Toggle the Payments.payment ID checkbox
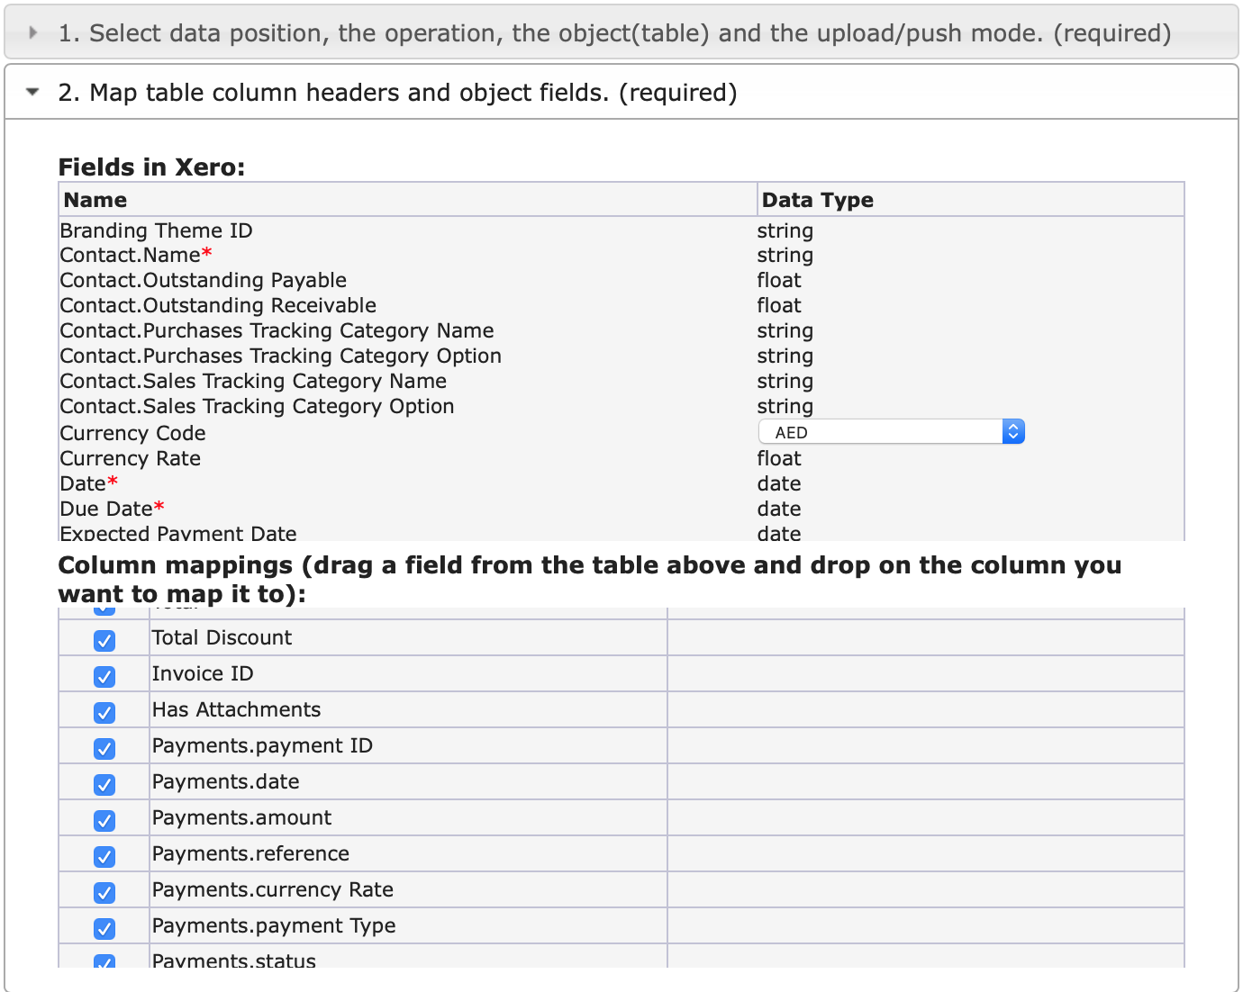The height and width of the screenshot is (992, 1243). pyautogui.click(x=104, y=749)
